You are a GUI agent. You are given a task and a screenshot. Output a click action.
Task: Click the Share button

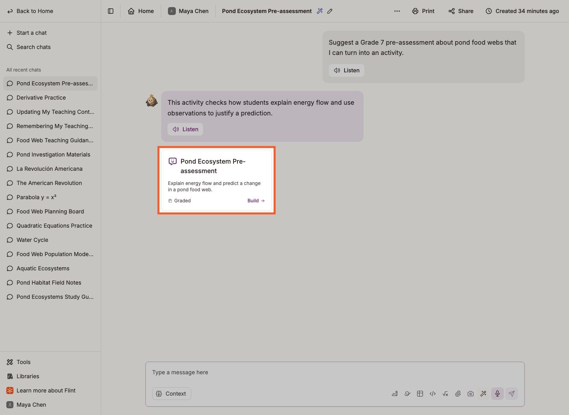tap(461, 11)
